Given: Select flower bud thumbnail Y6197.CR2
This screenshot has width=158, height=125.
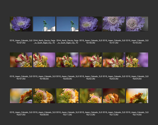Looking at the screenshot, I should (21, 60).
